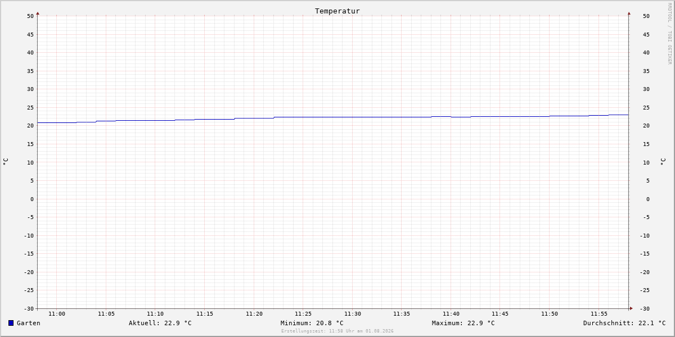Click the blue Garten legend color box
Viewport: 675px width, 337px height.
(11, 323)
